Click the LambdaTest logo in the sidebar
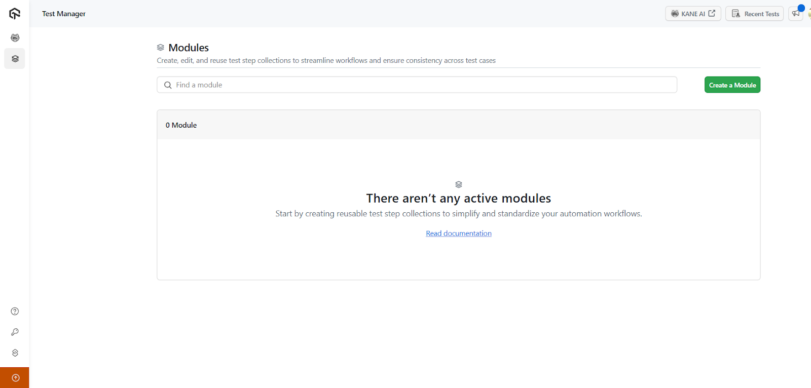Image resolution: width=811 pixels, height=388 pixels. click(15, 14)
